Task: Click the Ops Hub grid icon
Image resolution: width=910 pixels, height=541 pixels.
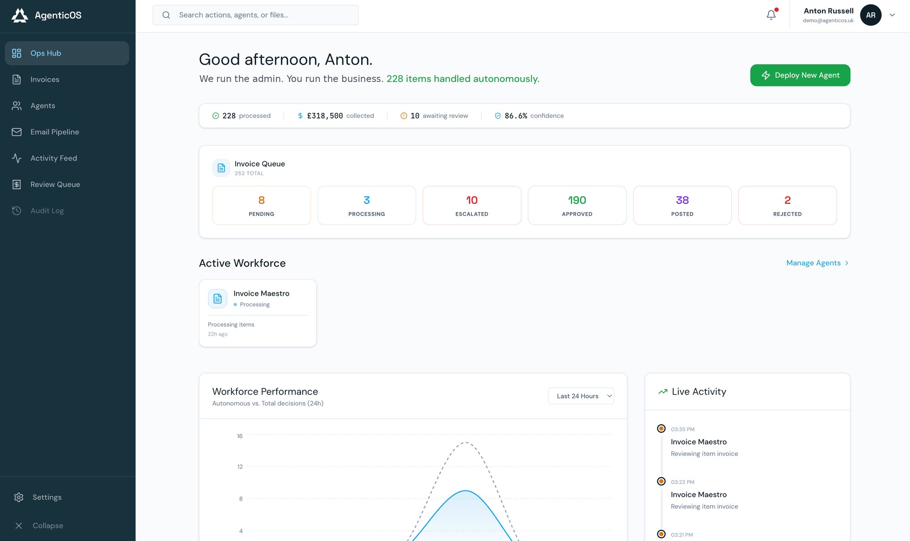Action: [17, 53]
